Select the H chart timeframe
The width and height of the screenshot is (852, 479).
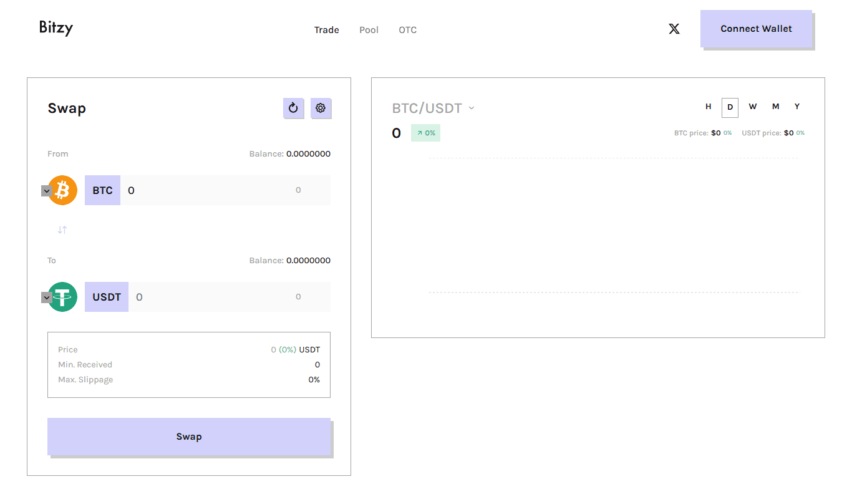click(709, 107)
